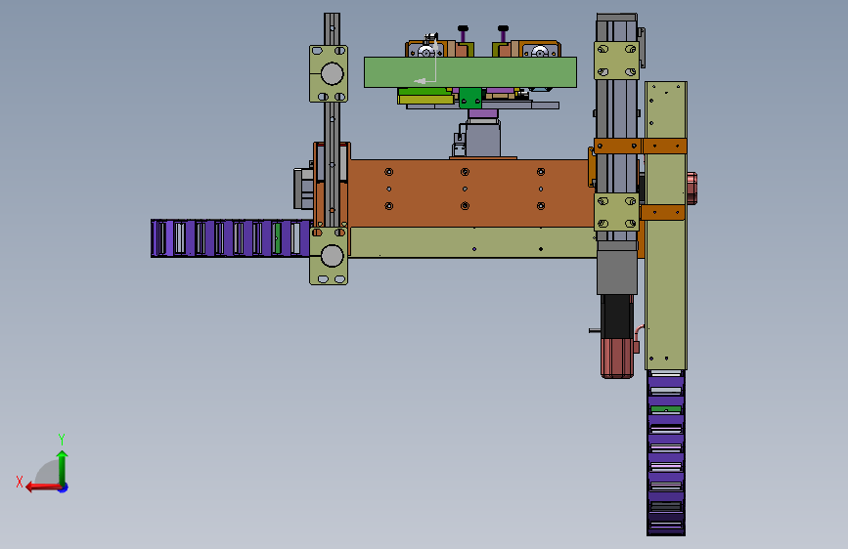Select the olive horizontal beam under the brown plate
Viewport: 848px width, 549px height.
click(473, 242)
